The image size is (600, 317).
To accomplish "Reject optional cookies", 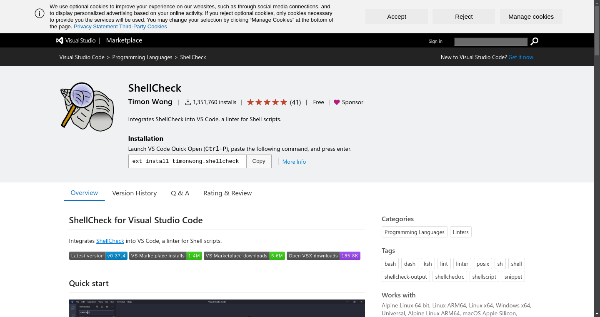I will point(464,17).
